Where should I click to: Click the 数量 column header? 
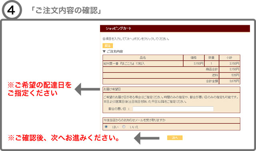pos(212,57)
